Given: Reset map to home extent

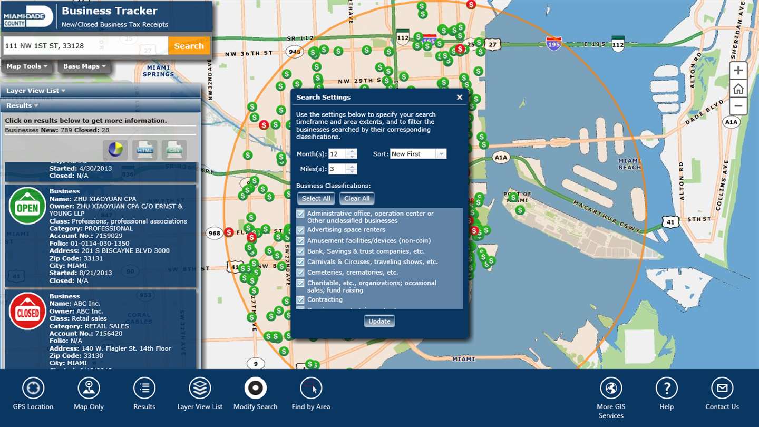Looking at the screenshot, I should [x=738, y=88].
